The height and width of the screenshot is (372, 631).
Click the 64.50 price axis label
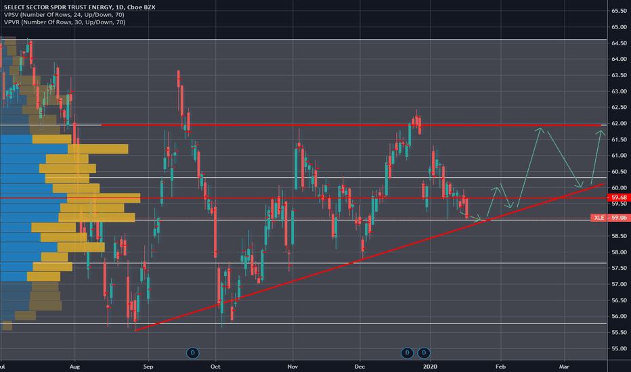619,43
